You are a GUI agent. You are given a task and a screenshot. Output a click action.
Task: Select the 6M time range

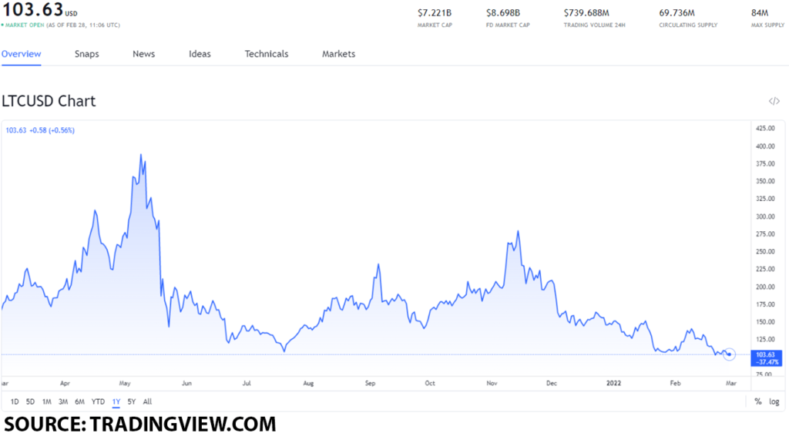79,401
